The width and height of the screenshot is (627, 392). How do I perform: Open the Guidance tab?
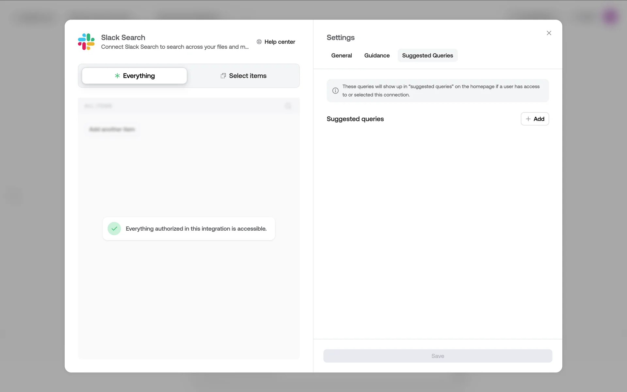377,56
